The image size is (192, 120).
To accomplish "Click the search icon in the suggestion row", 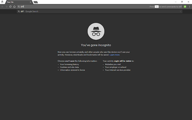I will [19, 11].
